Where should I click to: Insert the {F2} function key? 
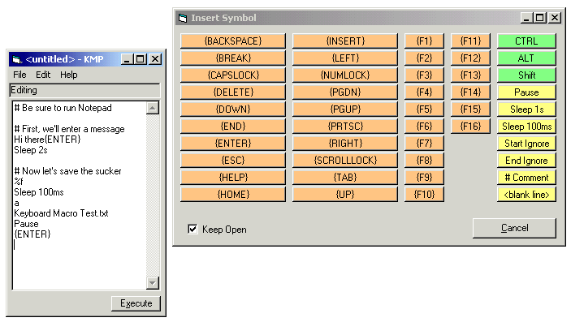[424, 58]
